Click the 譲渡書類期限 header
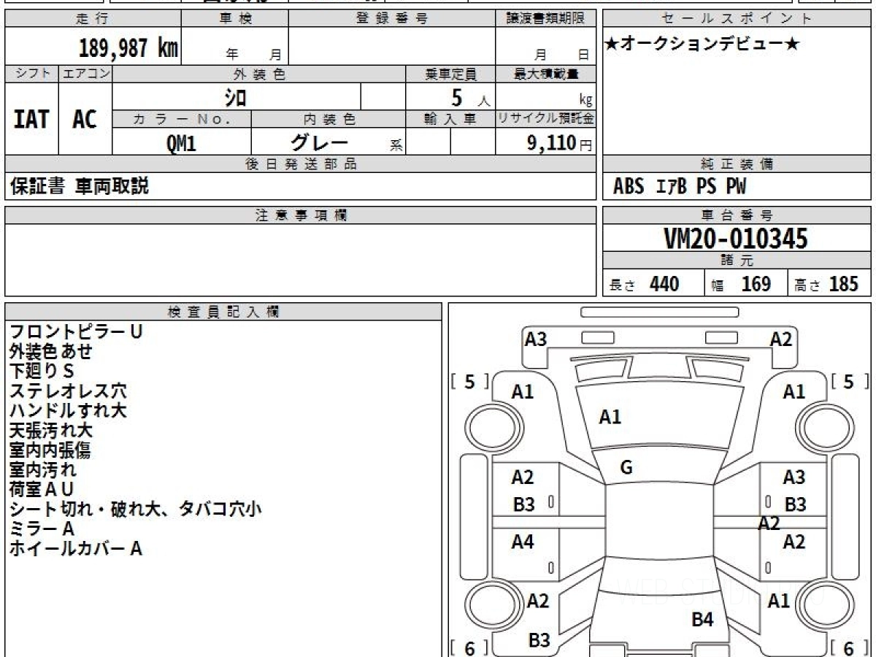This screenshot has width=876, height=657. tap(545, 19)
